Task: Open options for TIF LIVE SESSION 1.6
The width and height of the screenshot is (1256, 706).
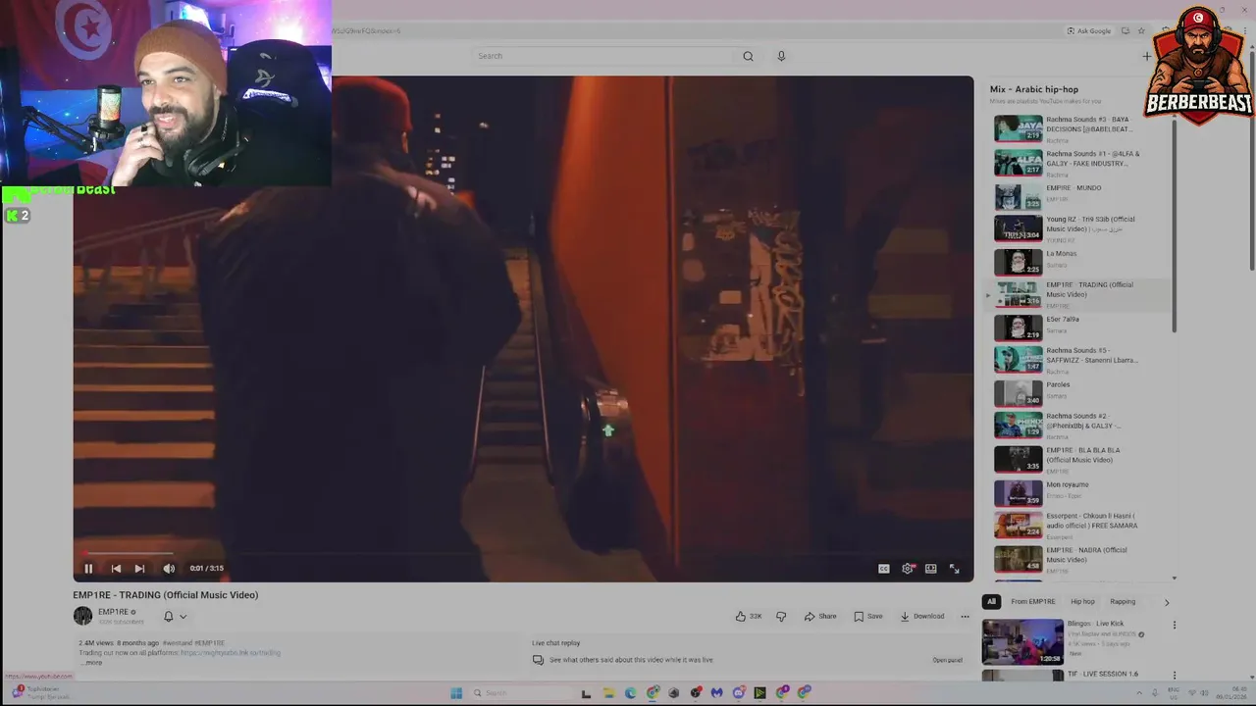Action: click(x=1174, y=676)
